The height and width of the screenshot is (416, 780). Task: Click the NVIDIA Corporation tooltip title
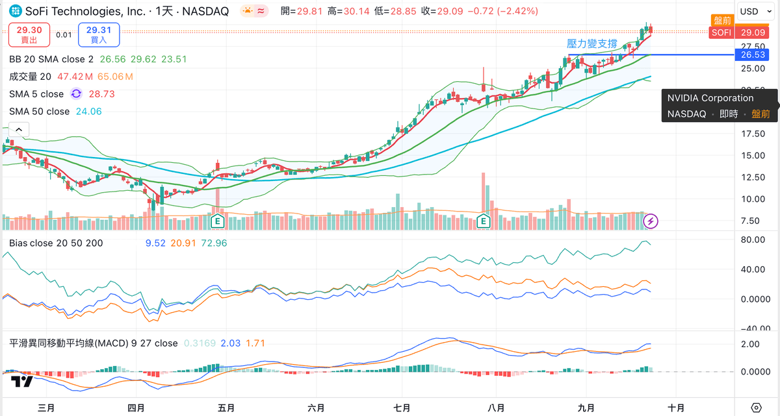[710, 98]
